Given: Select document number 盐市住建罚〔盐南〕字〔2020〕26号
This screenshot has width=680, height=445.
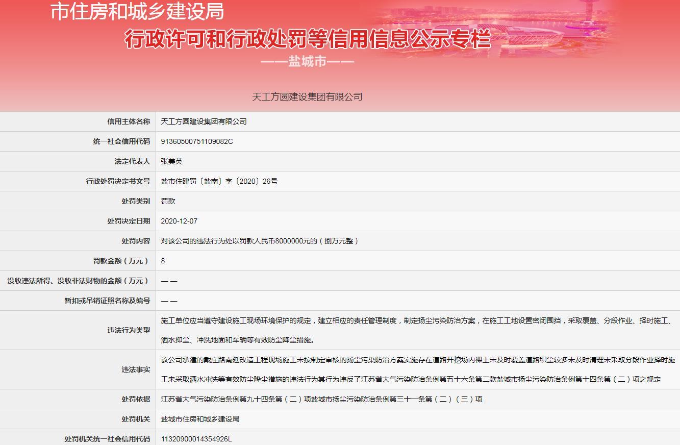Looking at the screenshot, I should [219, 181].
